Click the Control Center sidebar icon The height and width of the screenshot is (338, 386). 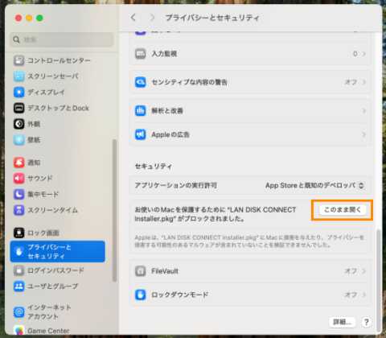(x=18, y=60)
